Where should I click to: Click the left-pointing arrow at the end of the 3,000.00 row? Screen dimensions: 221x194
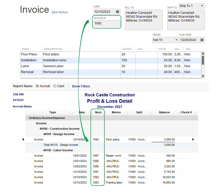[x=193, y=139]
